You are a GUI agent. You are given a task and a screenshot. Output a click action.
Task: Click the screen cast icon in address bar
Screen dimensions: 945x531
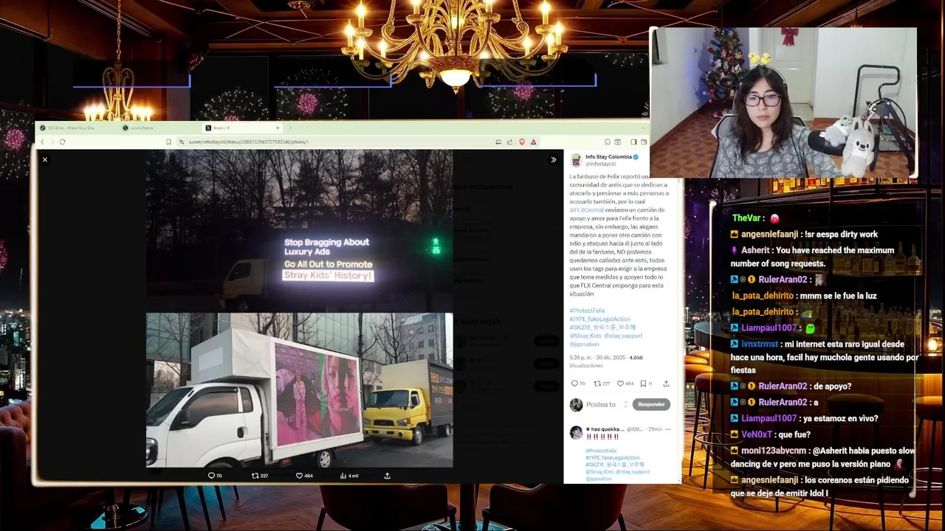498,142
